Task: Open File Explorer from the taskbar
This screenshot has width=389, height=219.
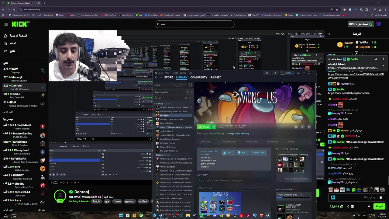Action: point(188,216)
